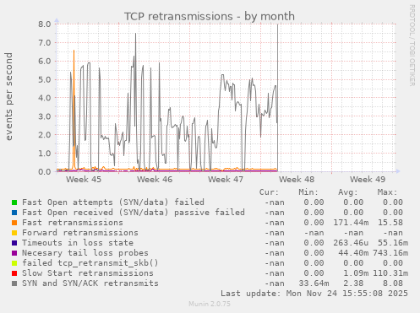Click the '1.0' y-axis value
Viewport: 420px width, 313px height.
45,154
